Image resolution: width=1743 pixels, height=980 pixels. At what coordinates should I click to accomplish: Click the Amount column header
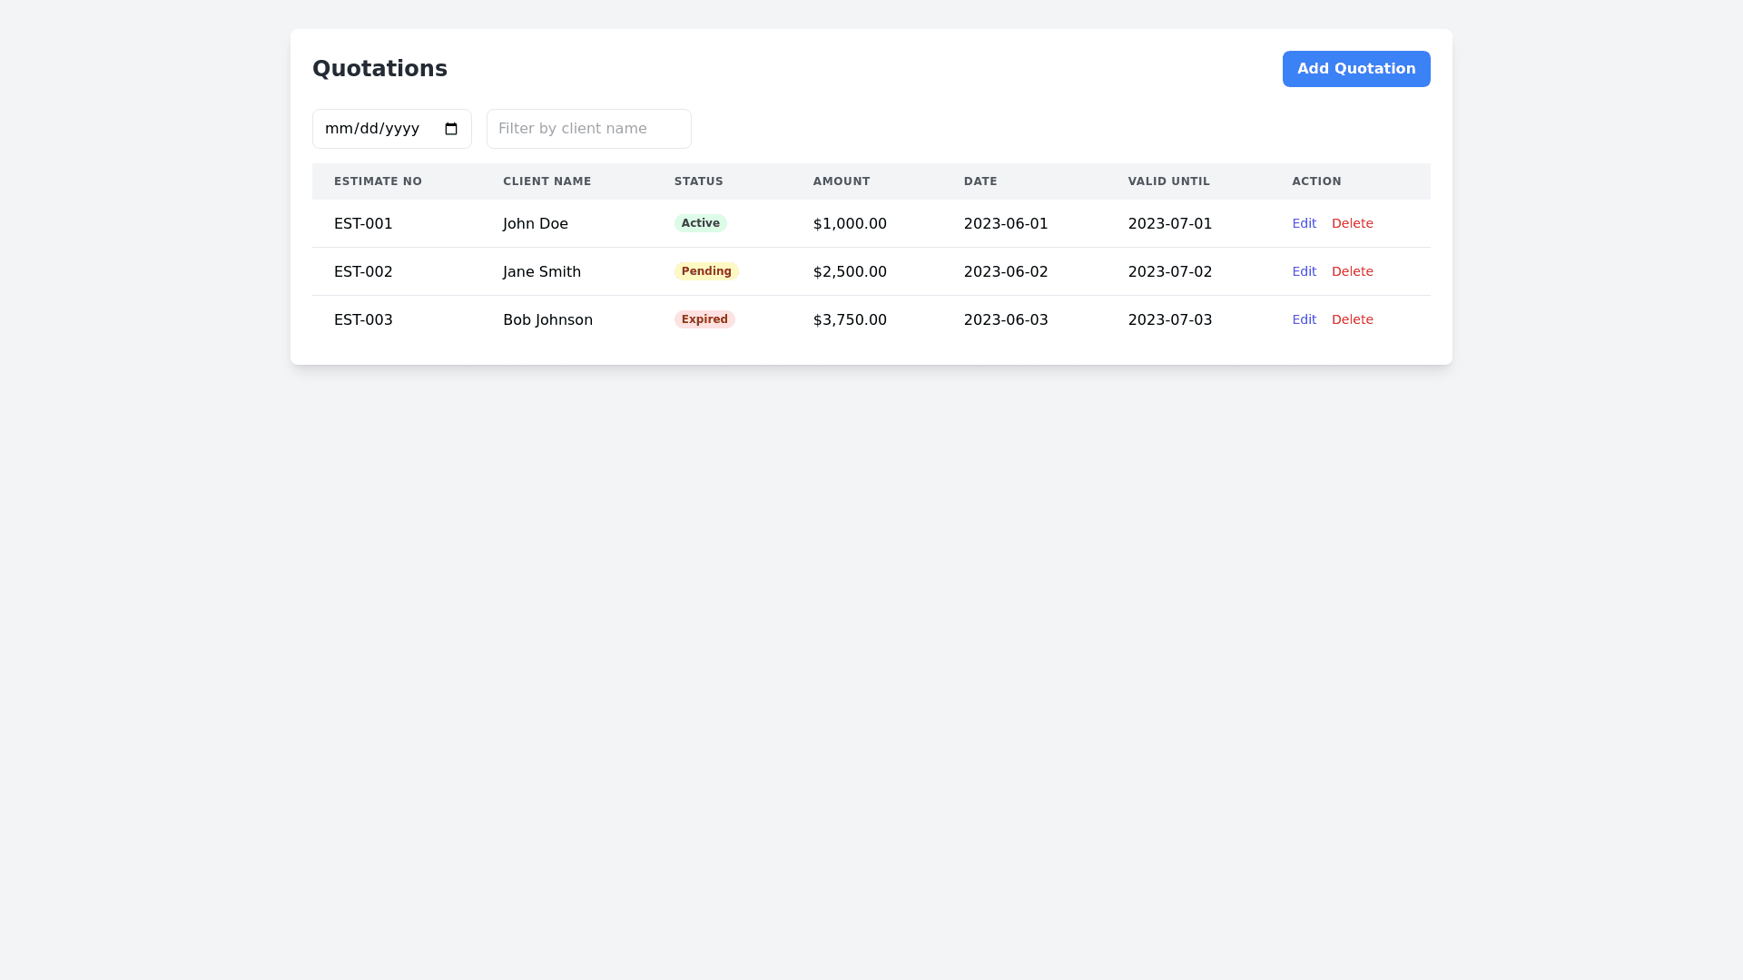(x=841, y=181)
